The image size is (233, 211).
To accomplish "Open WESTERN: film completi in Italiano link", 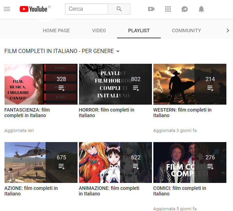I will [x=182, y=113].
